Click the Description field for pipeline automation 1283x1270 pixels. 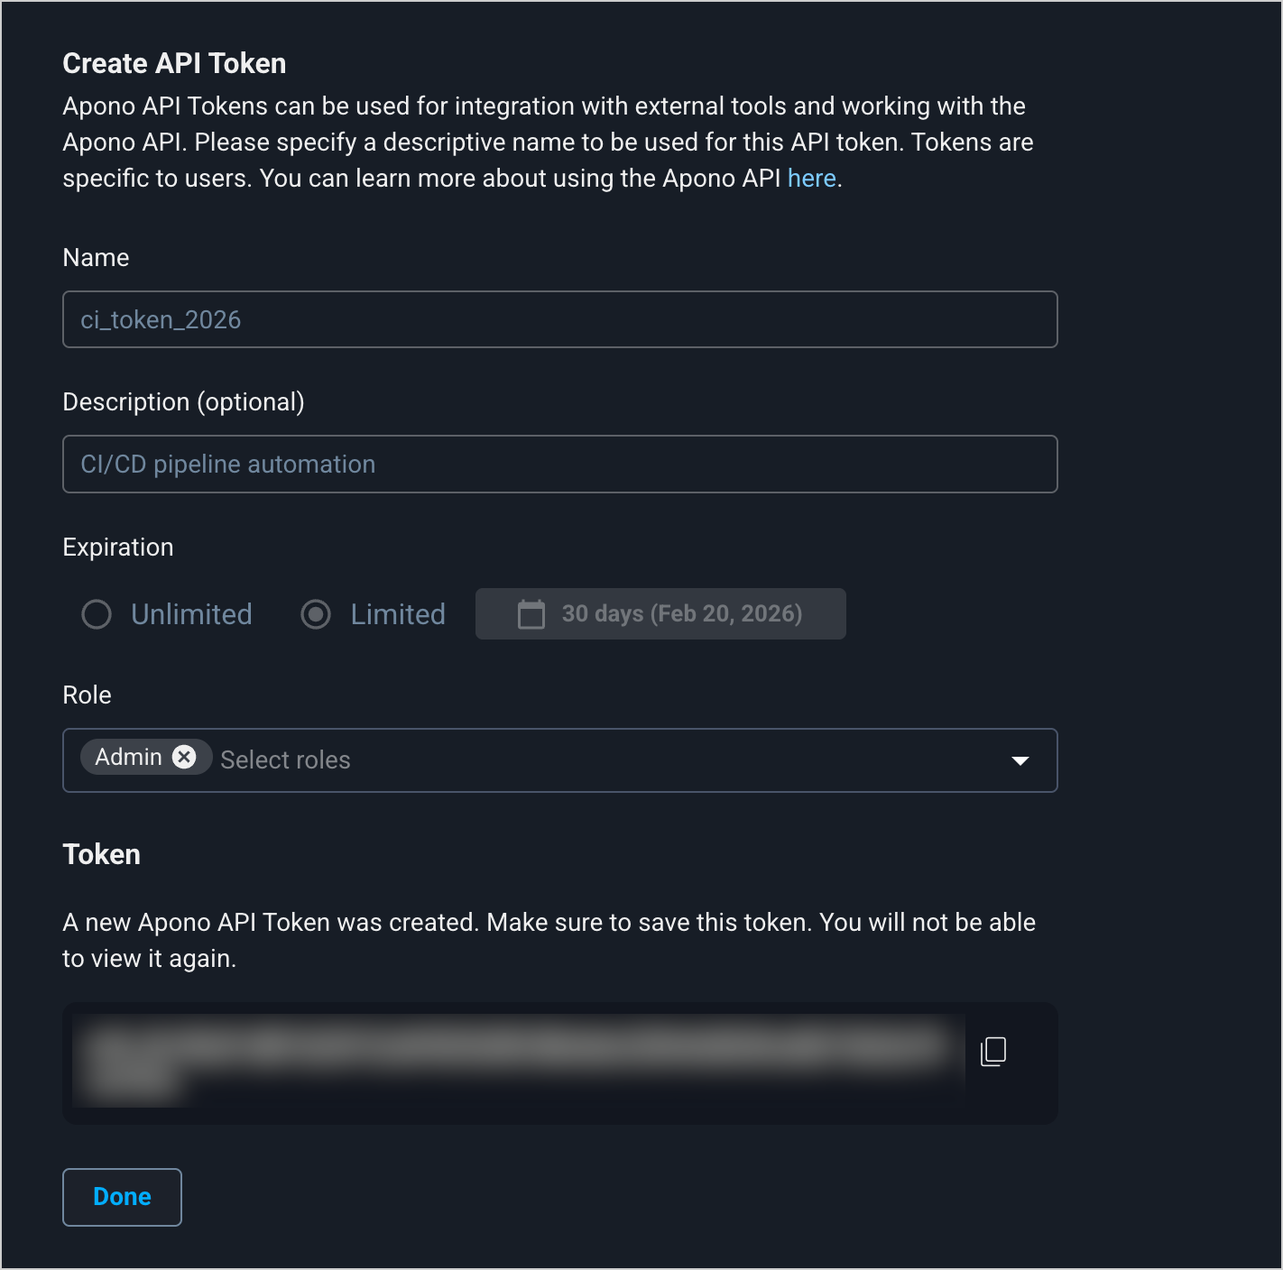[x=559, y=465]
